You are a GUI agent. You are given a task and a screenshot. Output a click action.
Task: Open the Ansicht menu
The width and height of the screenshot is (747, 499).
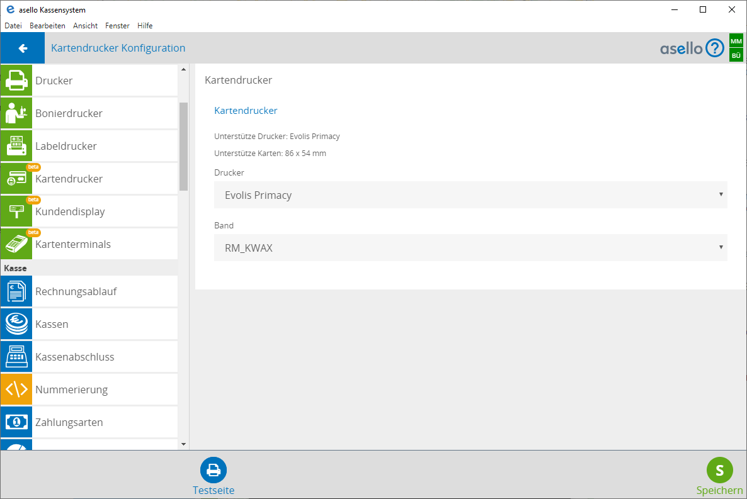coord(85,26)
